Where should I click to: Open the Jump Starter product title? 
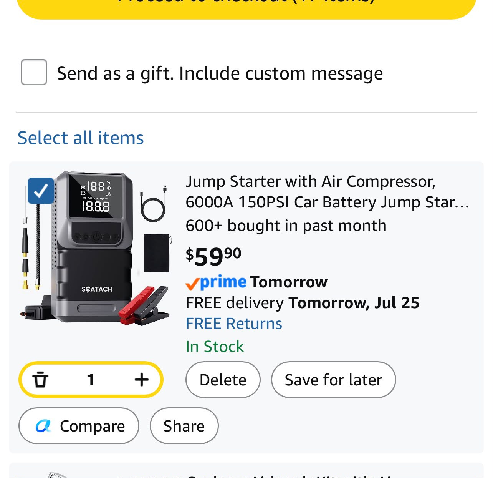[x=327, y=191]
